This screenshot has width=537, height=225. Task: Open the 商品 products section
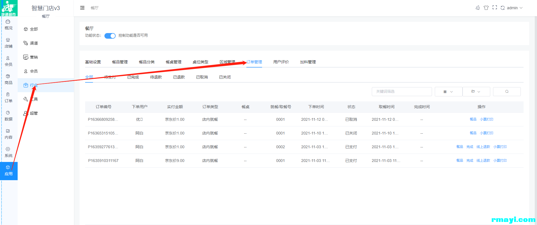pyautogui.click(x=8, y=80)
